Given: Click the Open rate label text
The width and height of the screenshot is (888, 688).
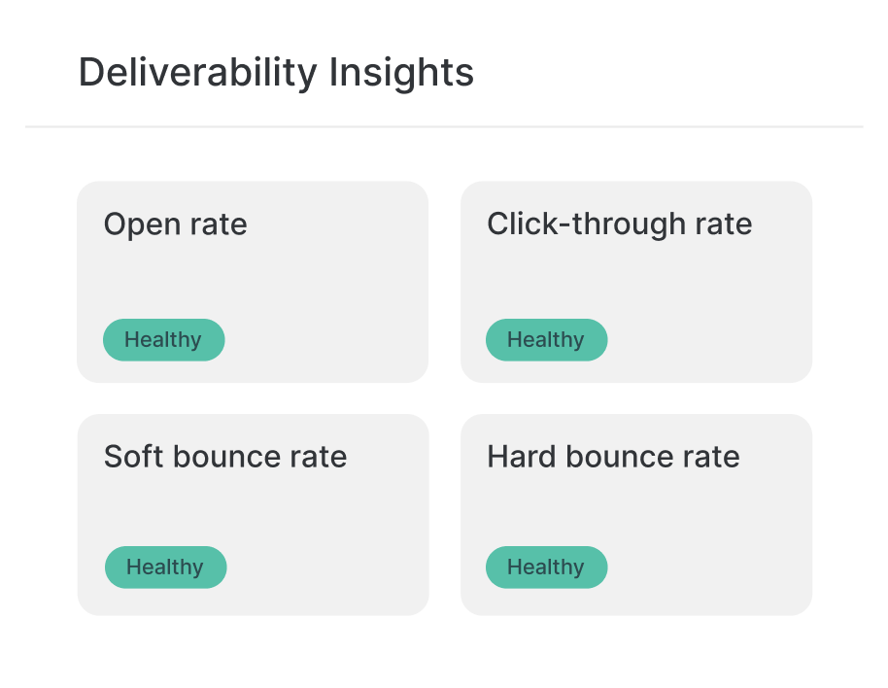Looking at the screenshot, I should point(176,224).
